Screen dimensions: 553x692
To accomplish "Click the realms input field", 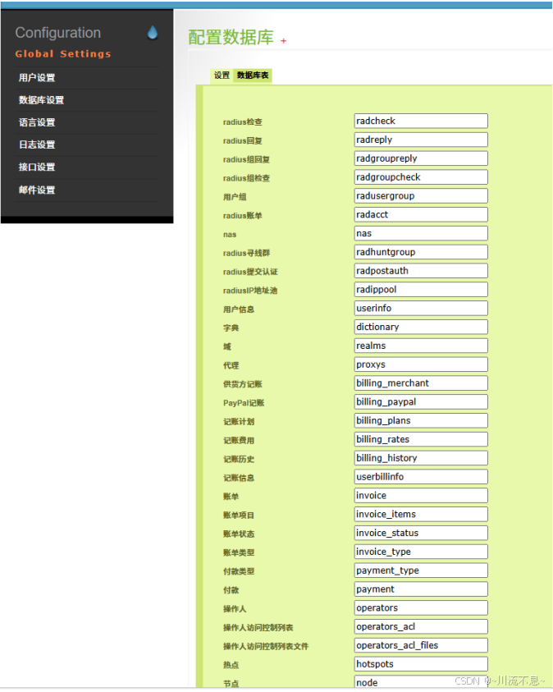I will tap(421, 346).
